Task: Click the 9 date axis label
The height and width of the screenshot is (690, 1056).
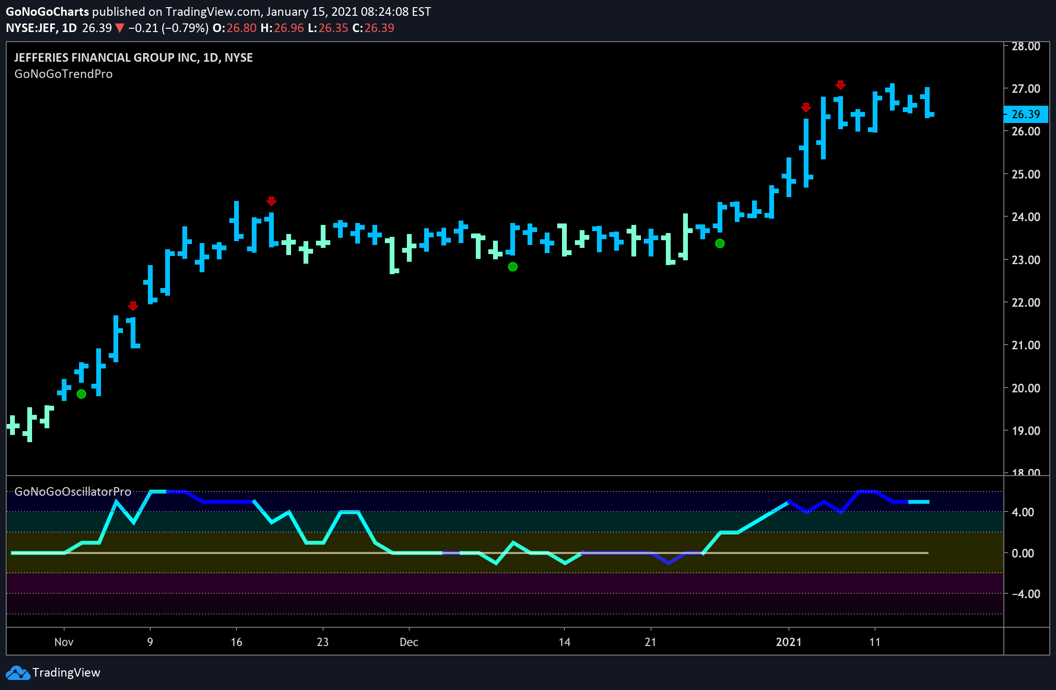Action: (150, 642)
